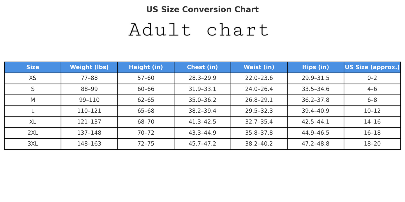Select the waist value 29.5–32.3
The image size is (405, 202).
259,111
